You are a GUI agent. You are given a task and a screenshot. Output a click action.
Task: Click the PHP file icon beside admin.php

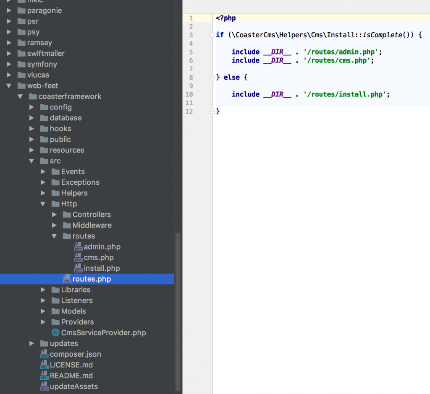click(x=78, y=247)
